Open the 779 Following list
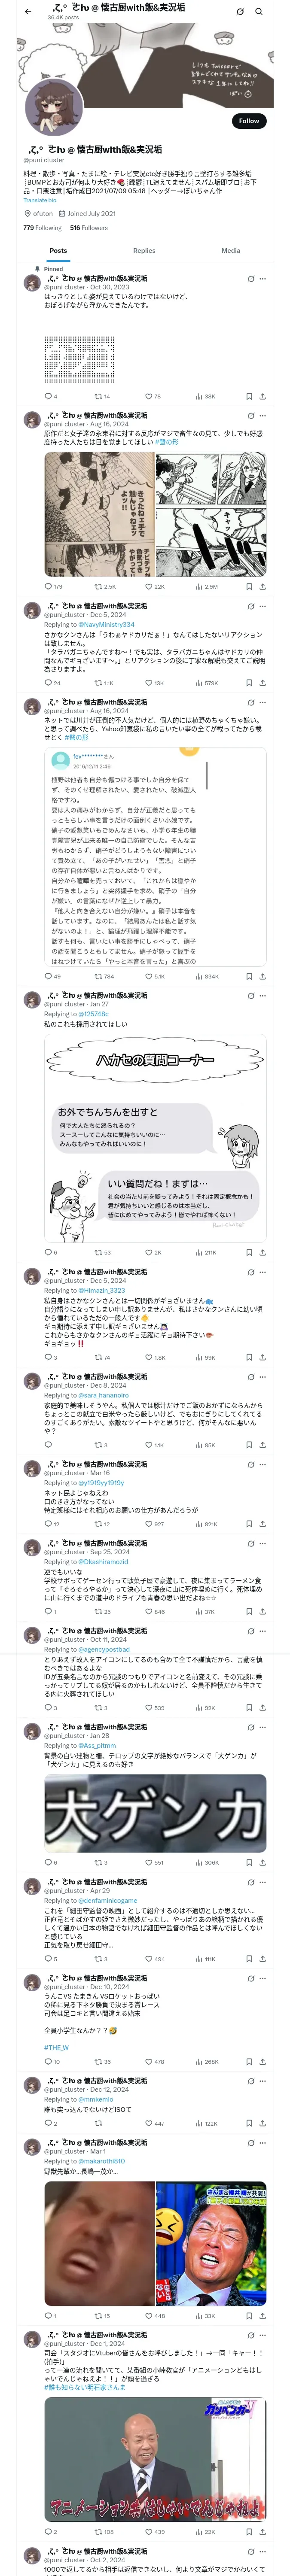The image size is (290, 2576). [42, 228]
